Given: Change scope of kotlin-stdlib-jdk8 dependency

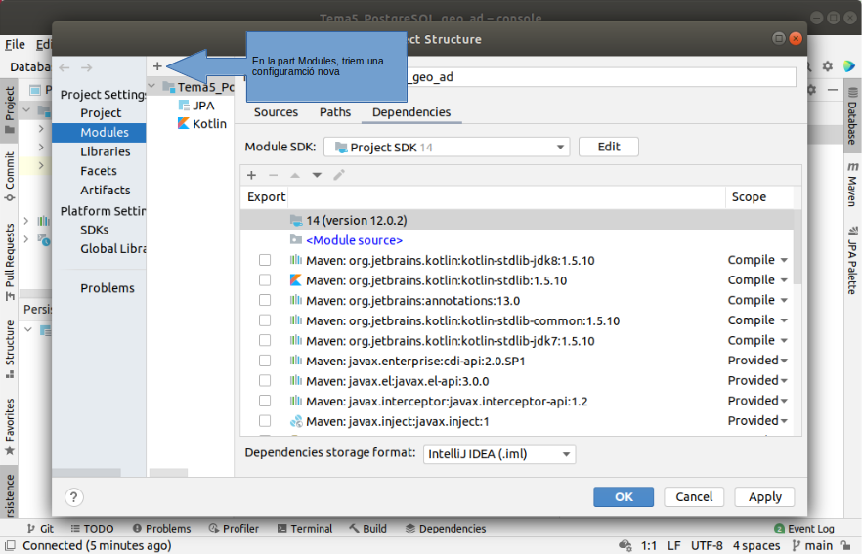Looking at the screenshot, I should [x=757, y=260].
